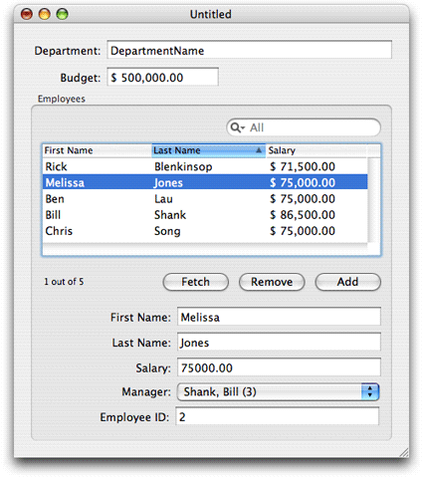Click the search magnifier icon dropdown
Viewport: 423px width, 480px height.
[x=238, y=127]
